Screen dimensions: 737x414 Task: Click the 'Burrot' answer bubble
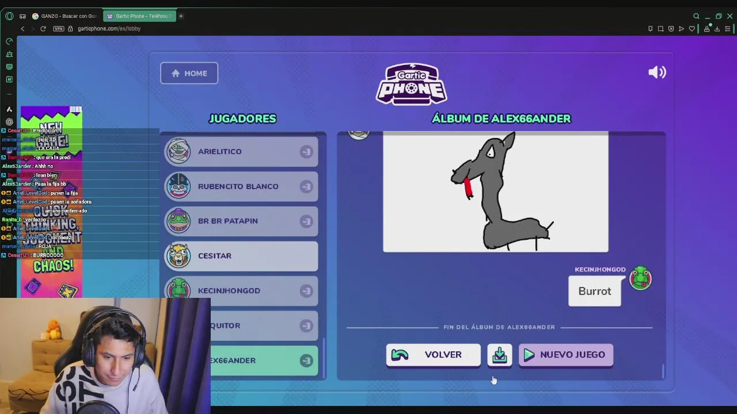pyautogui.click(x=595, y=291)
